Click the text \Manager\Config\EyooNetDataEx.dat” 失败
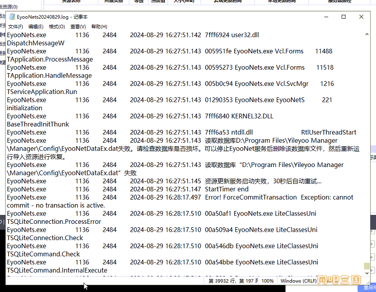Screen dimensions: 376x292 tap(72, 173)
